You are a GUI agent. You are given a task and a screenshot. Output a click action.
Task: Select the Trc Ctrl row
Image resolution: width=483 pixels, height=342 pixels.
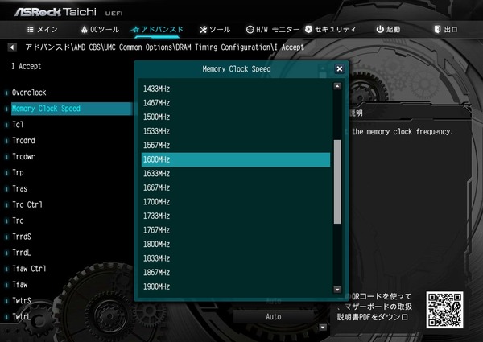(27, 204)
